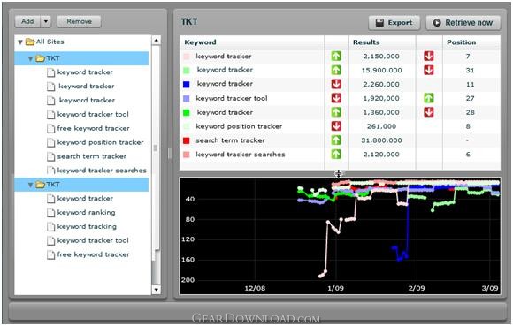Click the page icon beside keyword ranking
This screenshot has height=326, width=513.
(x=50, y=213)
